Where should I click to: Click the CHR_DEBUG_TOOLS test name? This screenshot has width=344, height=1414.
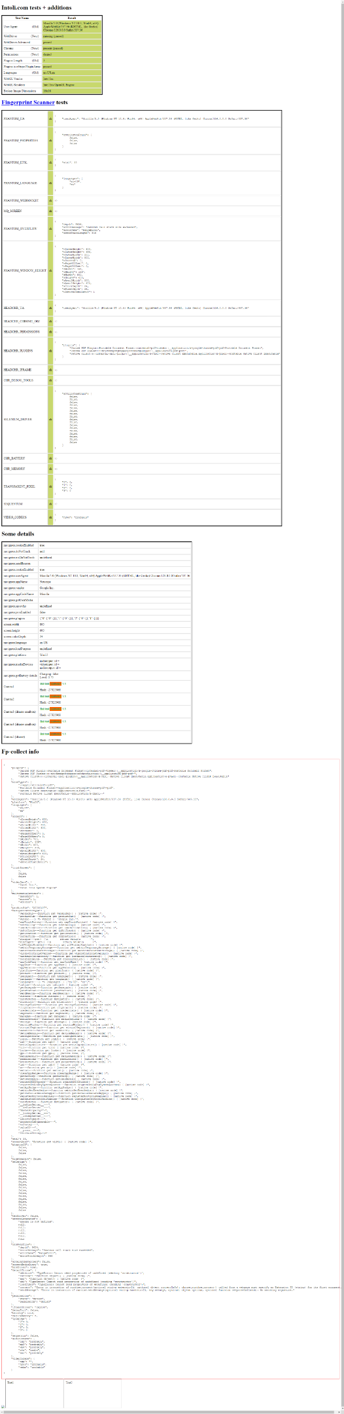18,380
